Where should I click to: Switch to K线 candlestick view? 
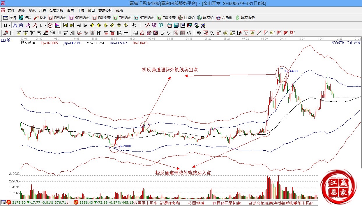(x=40, y=18)
